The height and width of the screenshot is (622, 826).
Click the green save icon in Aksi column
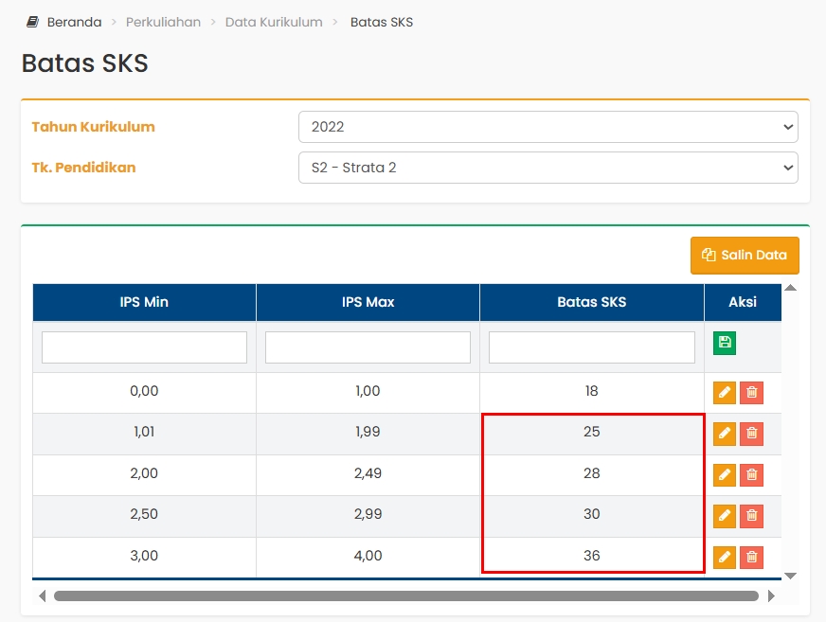pos(724,344)
